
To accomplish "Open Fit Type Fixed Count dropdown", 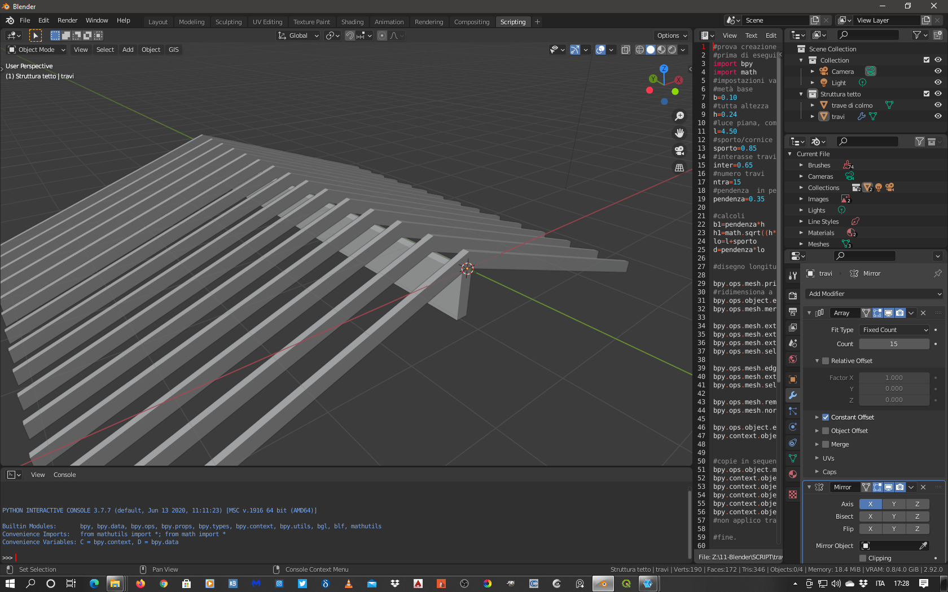I will 894,330.
